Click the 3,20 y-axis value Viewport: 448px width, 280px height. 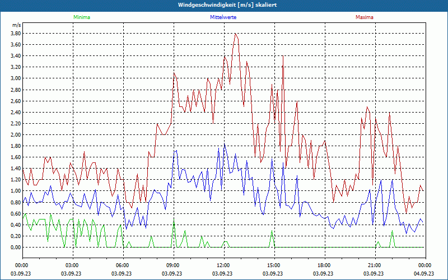click(16, 67)
